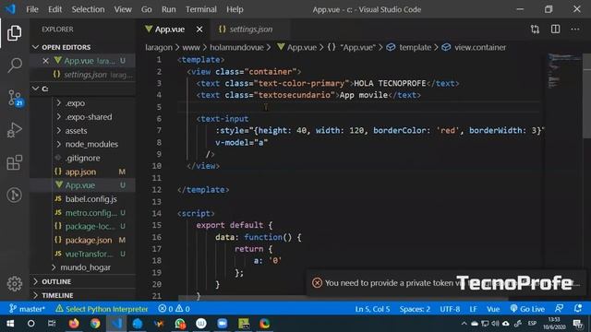Switch to the settings.json tab
The height and width of the screenshot is (332, 591).
click(250, 30)
